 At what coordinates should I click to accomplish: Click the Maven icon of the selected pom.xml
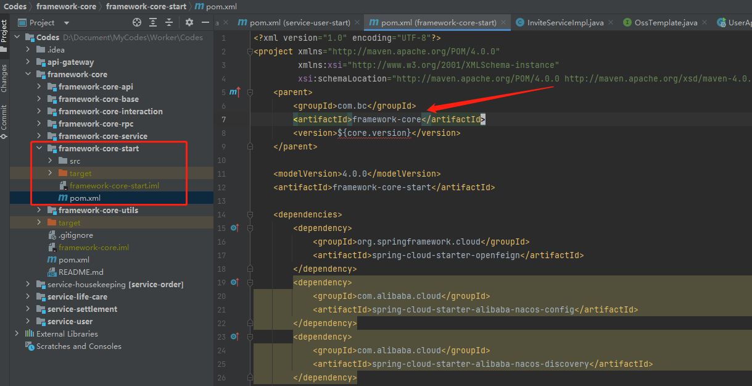coord(63,198)
